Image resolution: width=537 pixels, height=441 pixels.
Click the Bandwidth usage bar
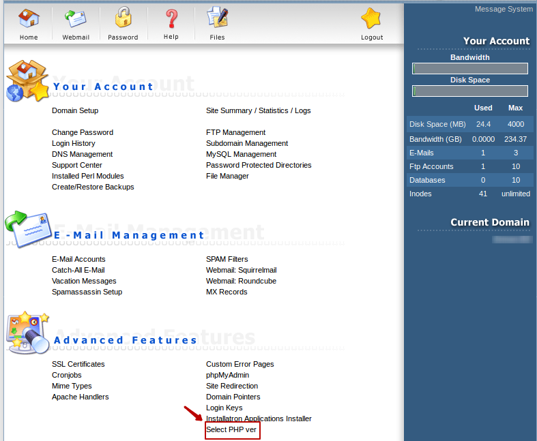[x=469, y=68]
